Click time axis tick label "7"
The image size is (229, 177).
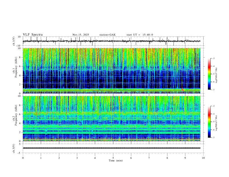[x=149, y=158]
